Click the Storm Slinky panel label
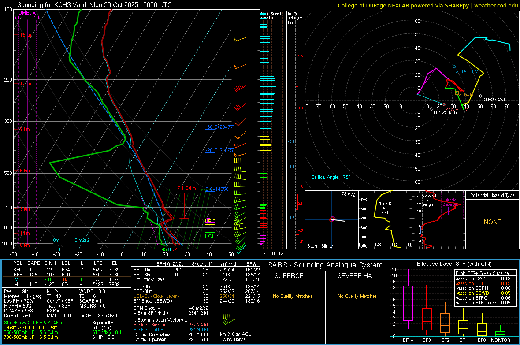Viewport: 520px width, 345px height. 319,246
